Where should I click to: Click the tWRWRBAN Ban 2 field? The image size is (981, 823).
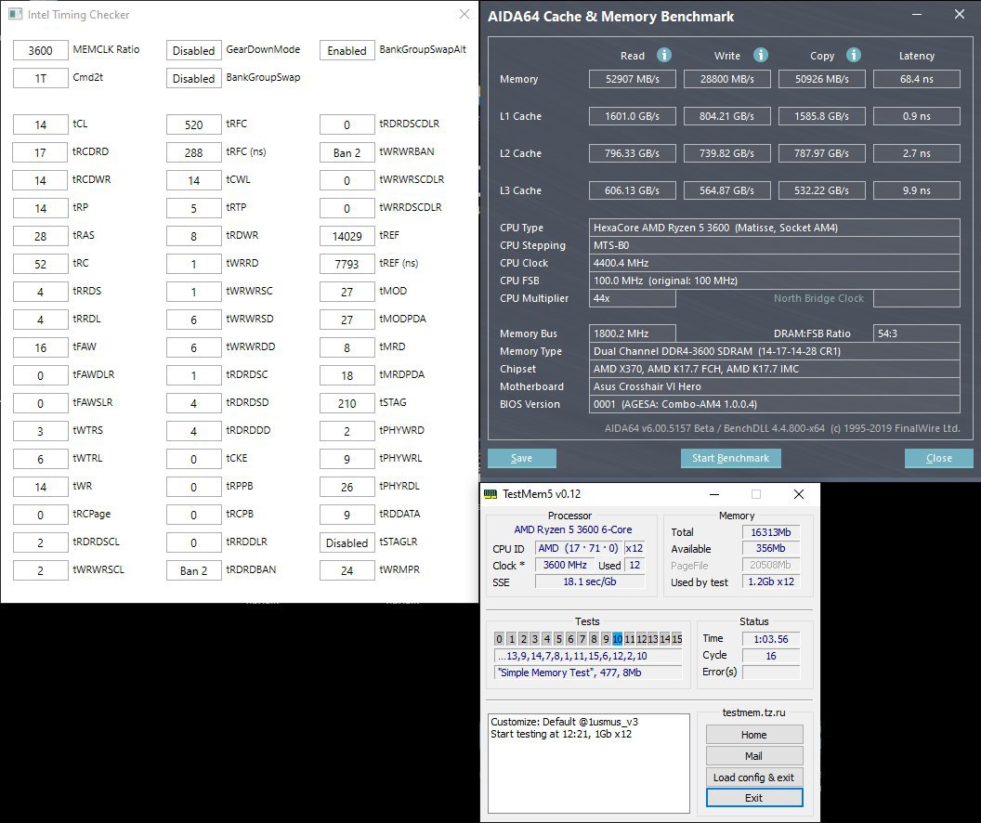347,152
